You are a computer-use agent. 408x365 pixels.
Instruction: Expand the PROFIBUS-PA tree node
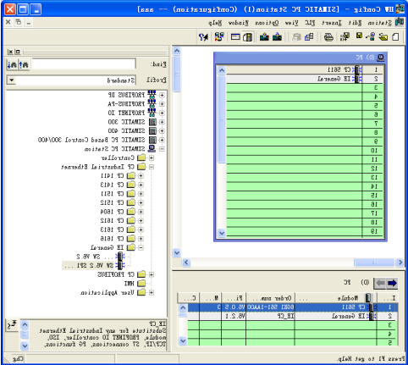tap(162, 104)
